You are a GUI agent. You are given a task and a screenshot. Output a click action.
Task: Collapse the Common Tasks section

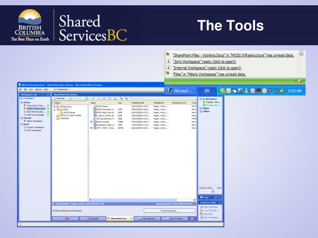coord(220,203)
